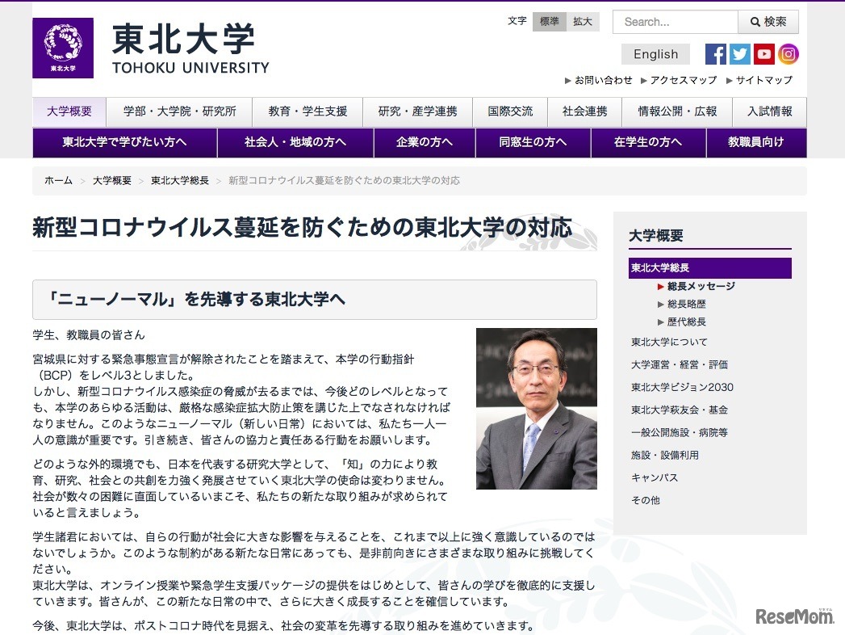Select 研究・産学連携 menu tab
This screenshot has height=635, width=845.
pos(417,111)
